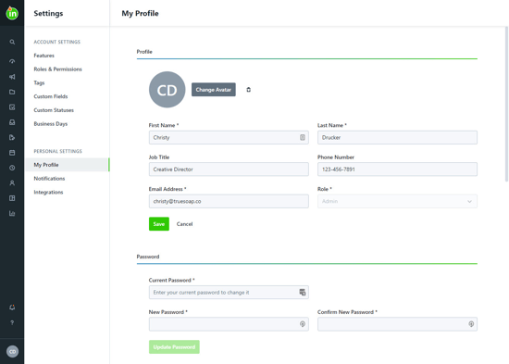Open the layout board icon

12,198
